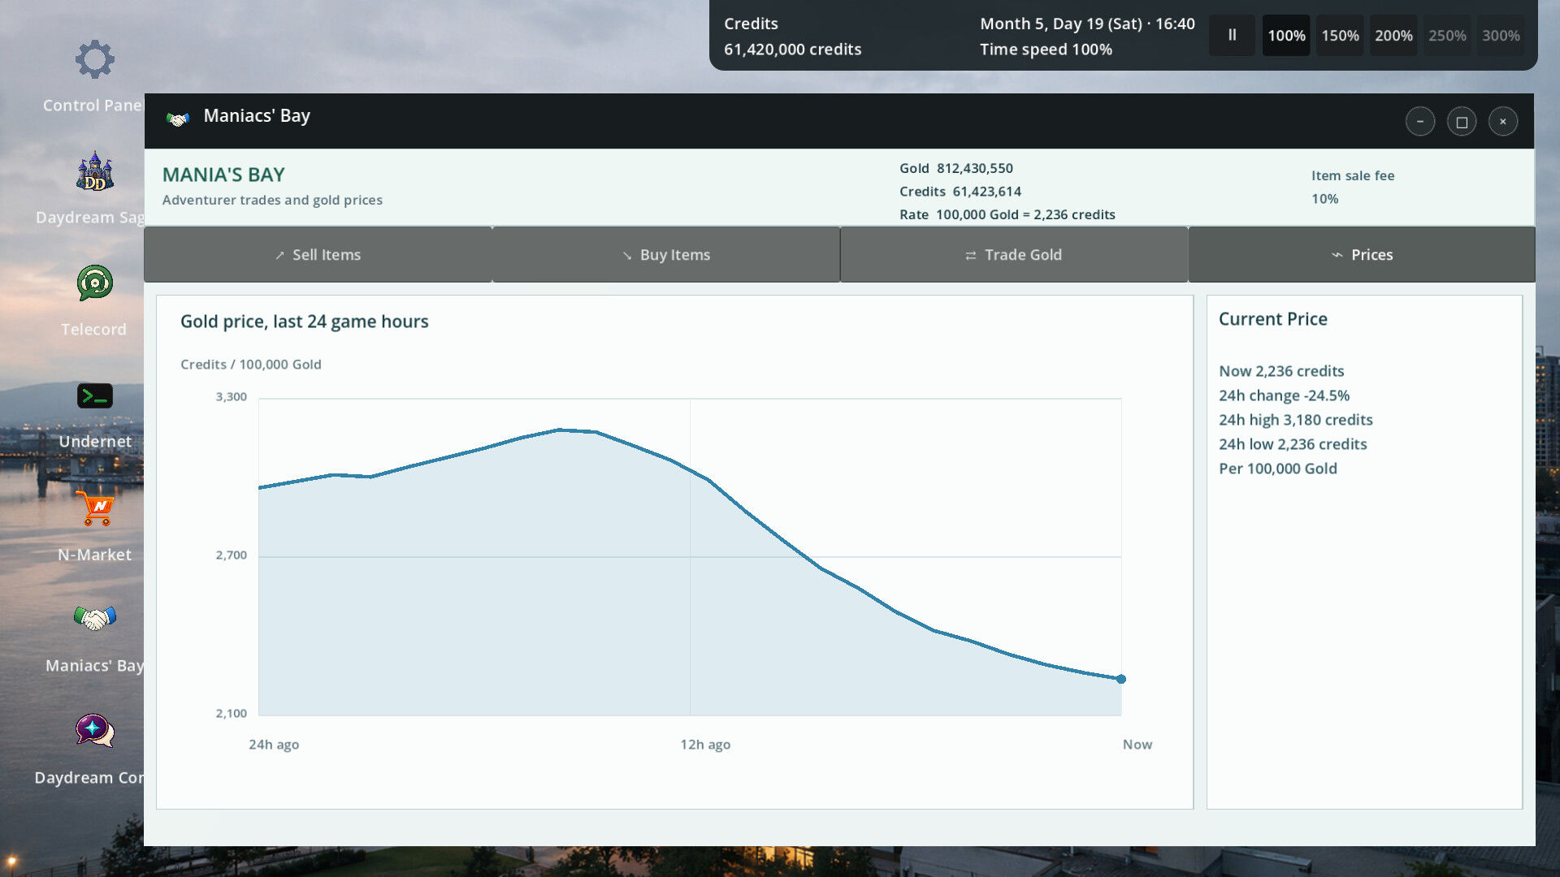Image resolution: width=1560 pixels, height=877 pixels.
Task: Click the 'MANIA'S BAY' heading
Action: [223, 175]
